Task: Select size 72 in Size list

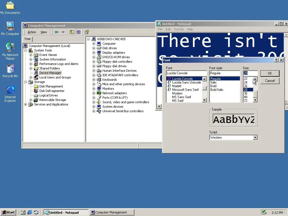Action: [x=246, y=101]
